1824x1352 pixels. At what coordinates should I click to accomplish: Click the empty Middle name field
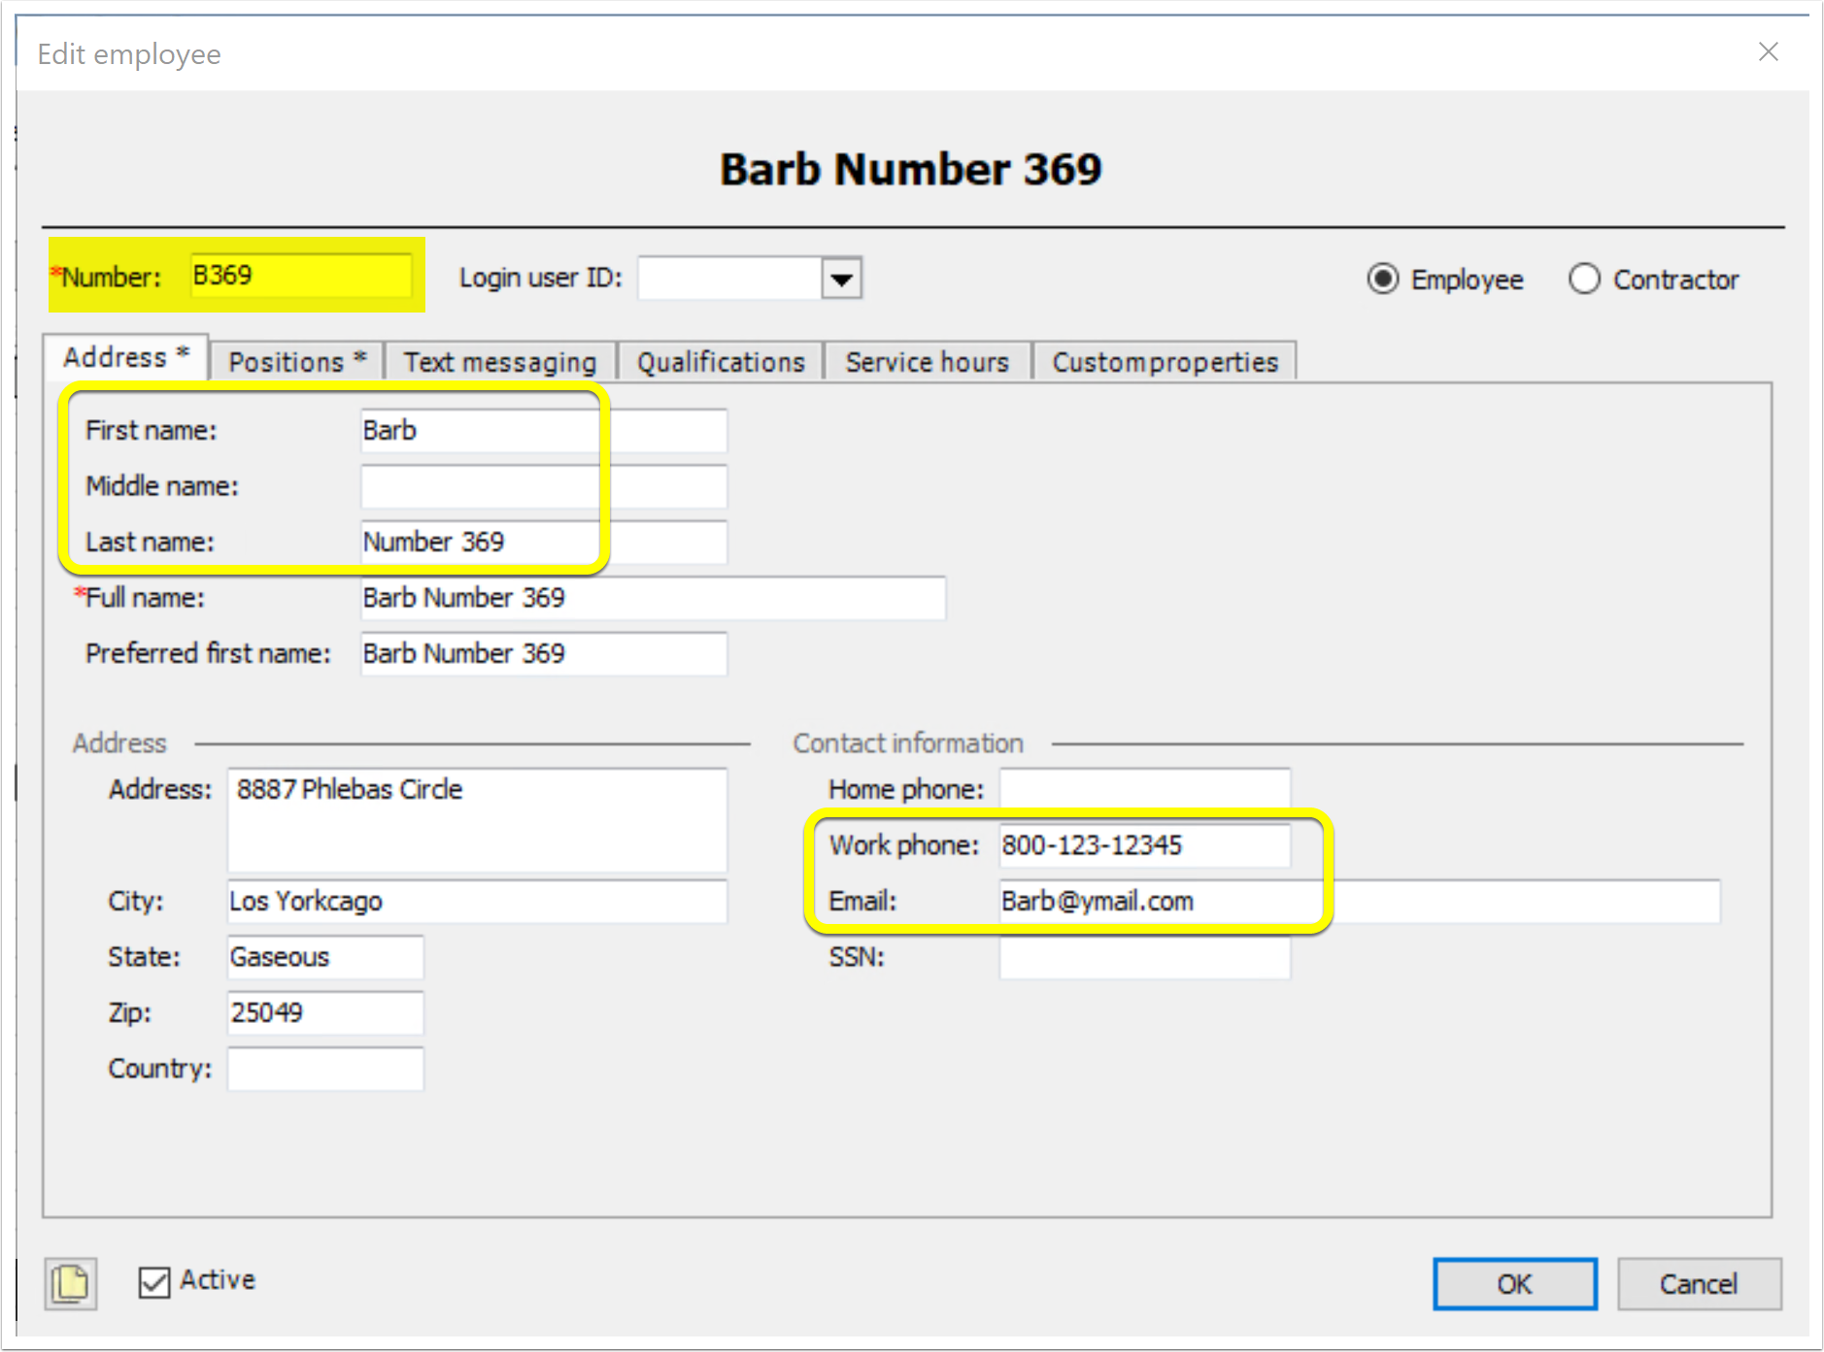point(544,486)
